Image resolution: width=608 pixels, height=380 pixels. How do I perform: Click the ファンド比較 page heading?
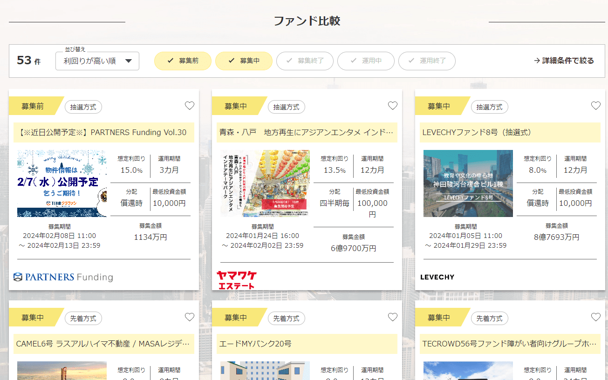307,21
